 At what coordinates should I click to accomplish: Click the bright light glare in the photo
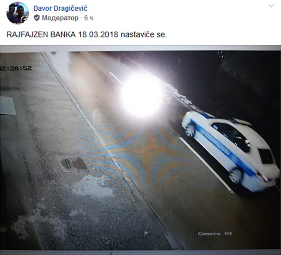tap(142, 94)
